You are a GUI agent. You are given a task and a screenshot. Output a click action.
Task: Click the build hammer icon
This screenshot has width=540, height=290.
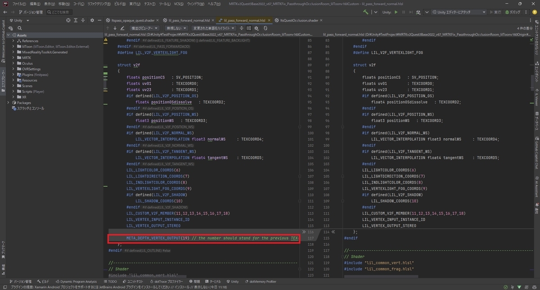(x=366, y=12)
